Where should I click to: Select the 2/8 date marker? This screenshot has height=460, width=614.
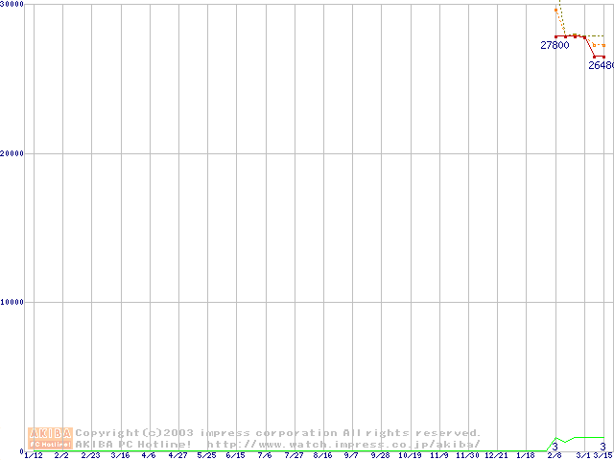pos(555,456)
